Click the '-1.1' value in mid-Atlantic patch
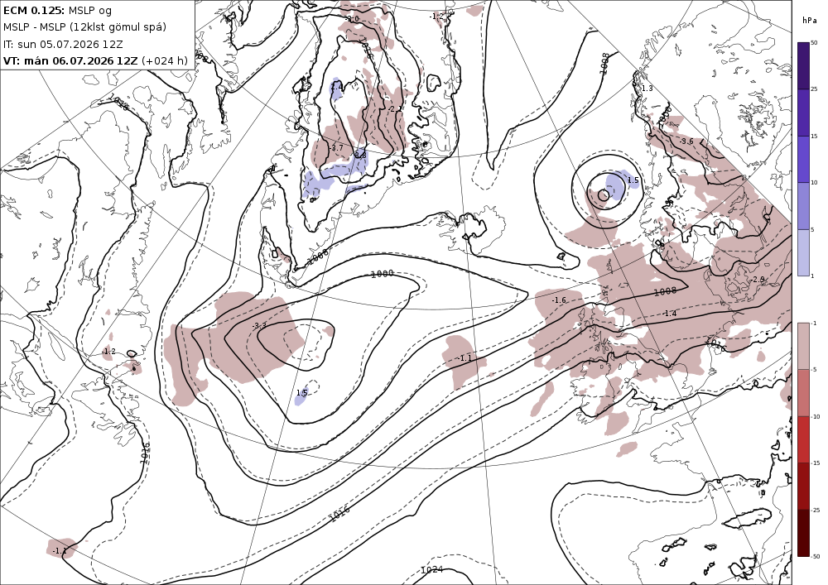 coord(465,358)
